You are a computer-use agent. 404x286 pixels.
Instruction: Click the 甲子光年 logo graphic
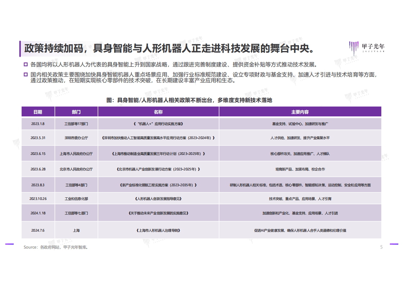click(x=354, y=46)
